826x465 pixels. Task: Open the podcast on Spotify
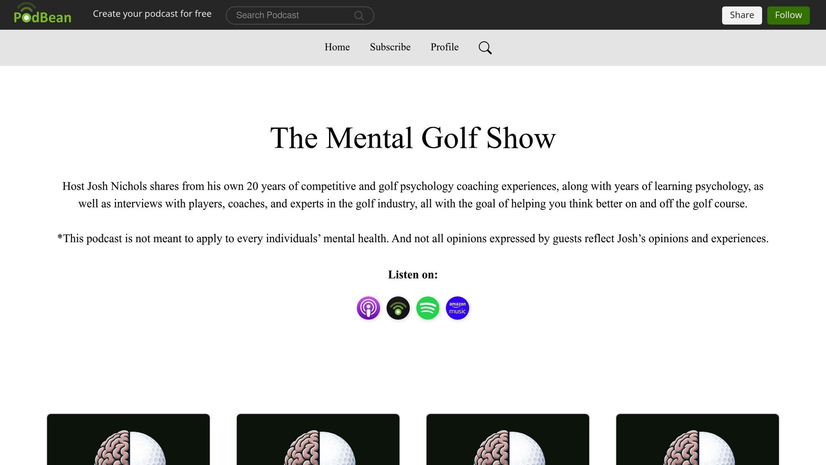[x=428, y=308]
